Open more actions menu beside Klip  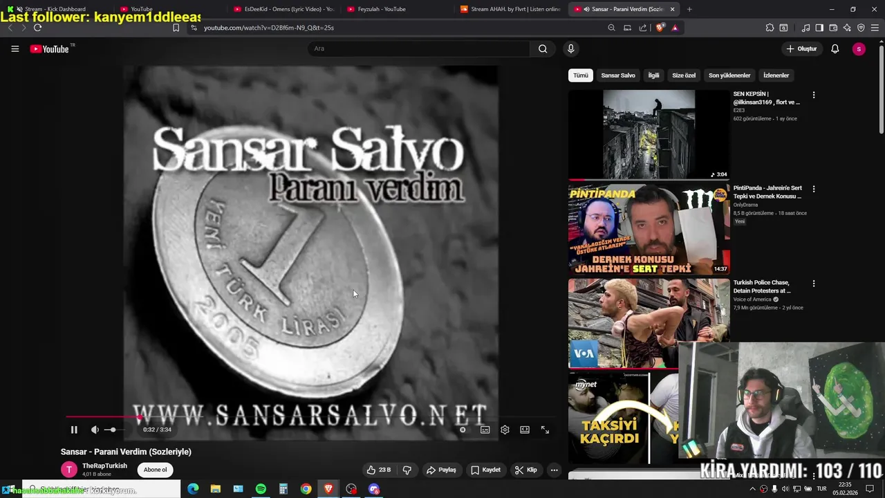(554, 470)
